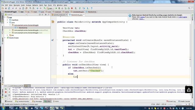
Task: Select MainActivity in project tree
Action: [23, 28]
